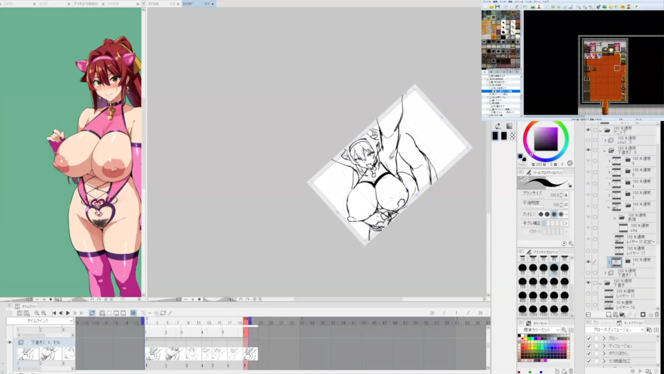Uncheck the グロー auto action checkbox
This screenshot has height=374, width=664.
(x=589, y=338)
